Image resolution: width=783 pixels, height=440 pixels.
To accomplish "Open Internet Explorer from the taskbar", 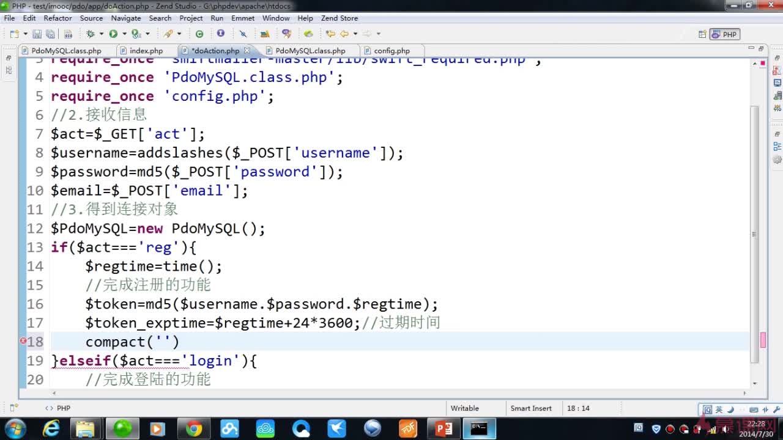I will pos(51,429).
